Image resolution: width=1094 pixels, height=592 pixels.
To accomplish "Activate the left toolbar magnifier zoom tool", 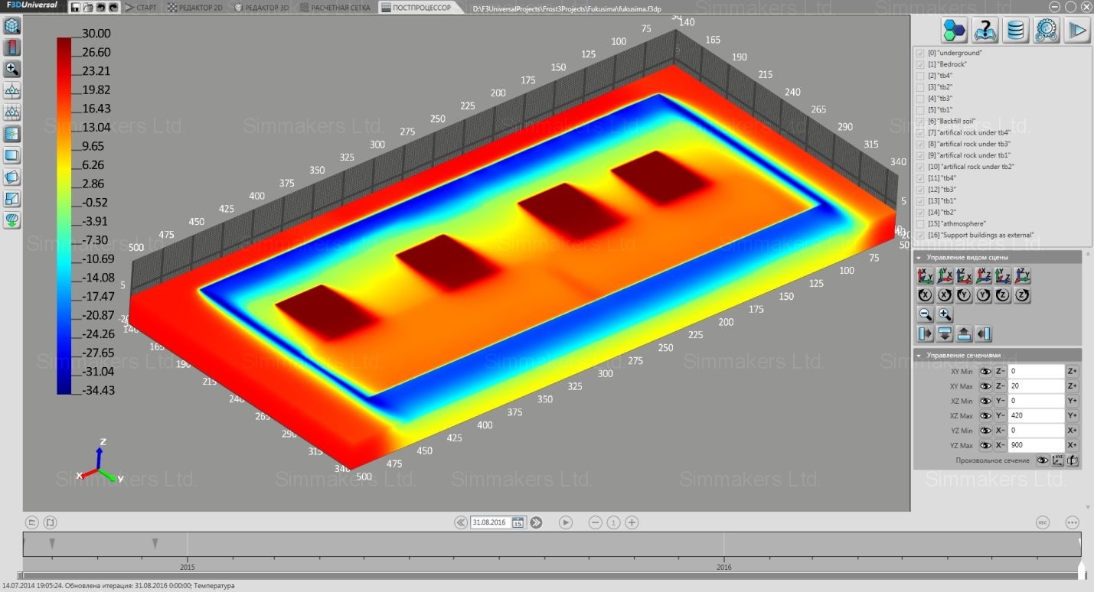I will click(x=12, y=69).
